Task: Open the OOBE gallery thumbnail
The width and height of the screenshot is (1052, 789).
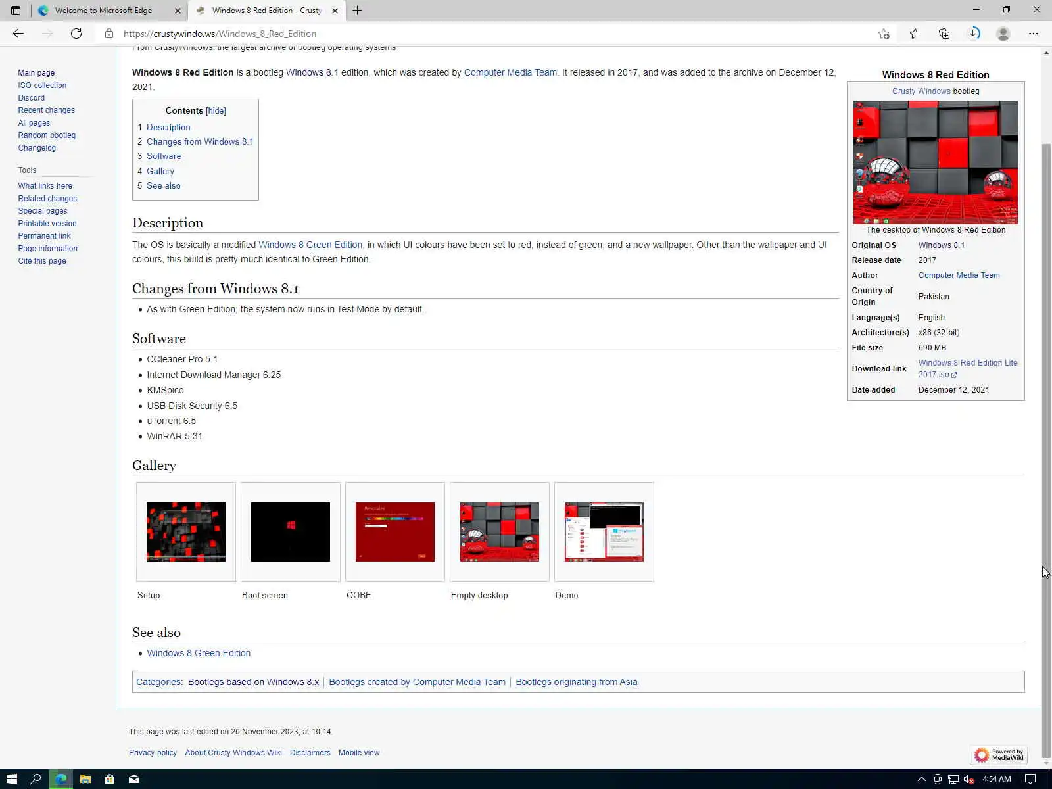Action: click(x=395, y=532)
